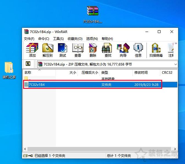Viewport: 185px width, 164px height.
Task: Select the 7C02v1B4 archive on the desktop
Action: coord(92,14)
